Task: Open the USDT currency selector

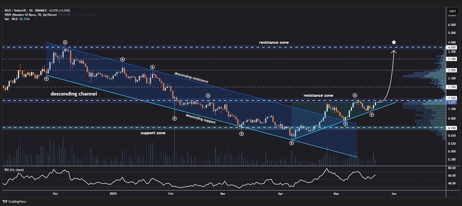Action: pos(452,11)
